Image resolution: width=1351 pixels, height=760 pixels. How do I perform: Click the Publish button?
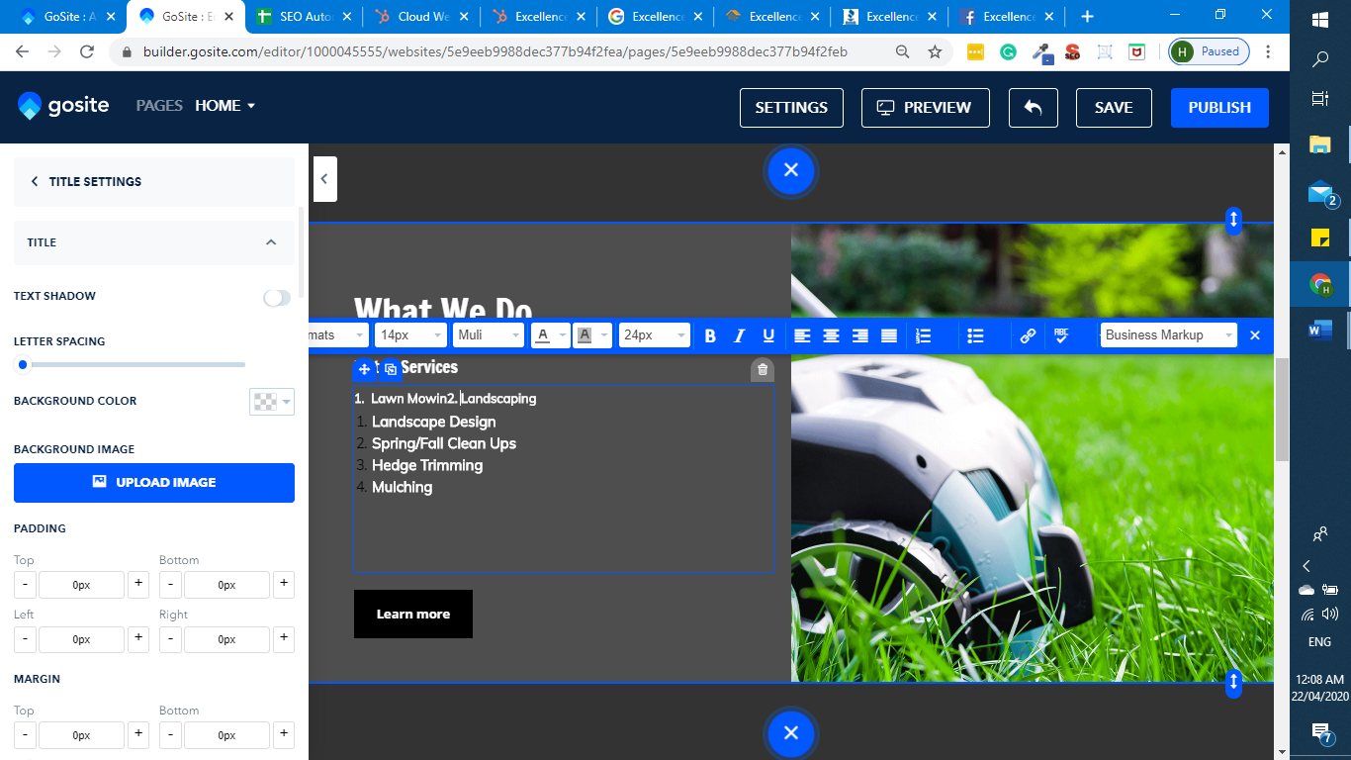[1219, 108]
